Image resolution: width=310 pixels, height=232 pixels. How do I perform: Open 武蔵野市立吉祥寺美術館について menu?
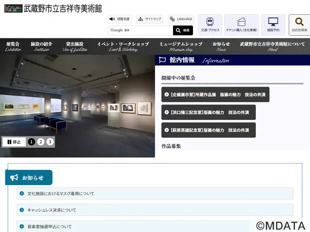[273, 46]
